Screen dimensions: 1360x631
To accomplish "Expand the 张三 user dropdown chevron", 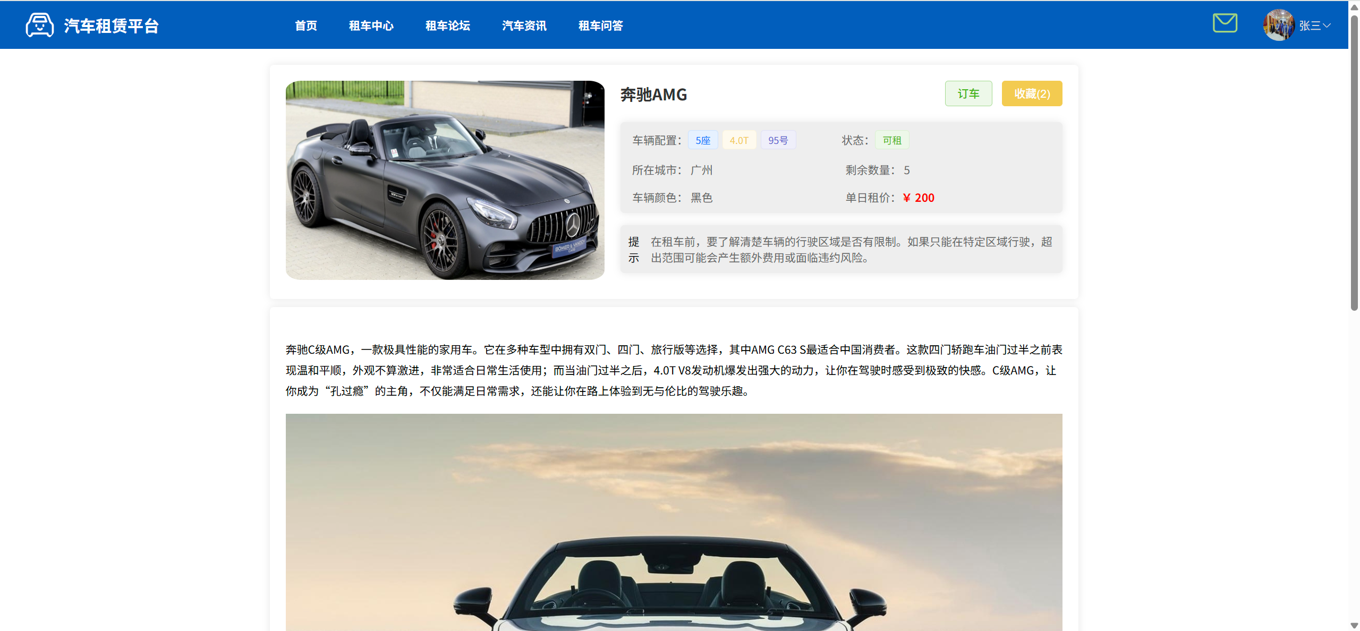I will coord(1327,25).
